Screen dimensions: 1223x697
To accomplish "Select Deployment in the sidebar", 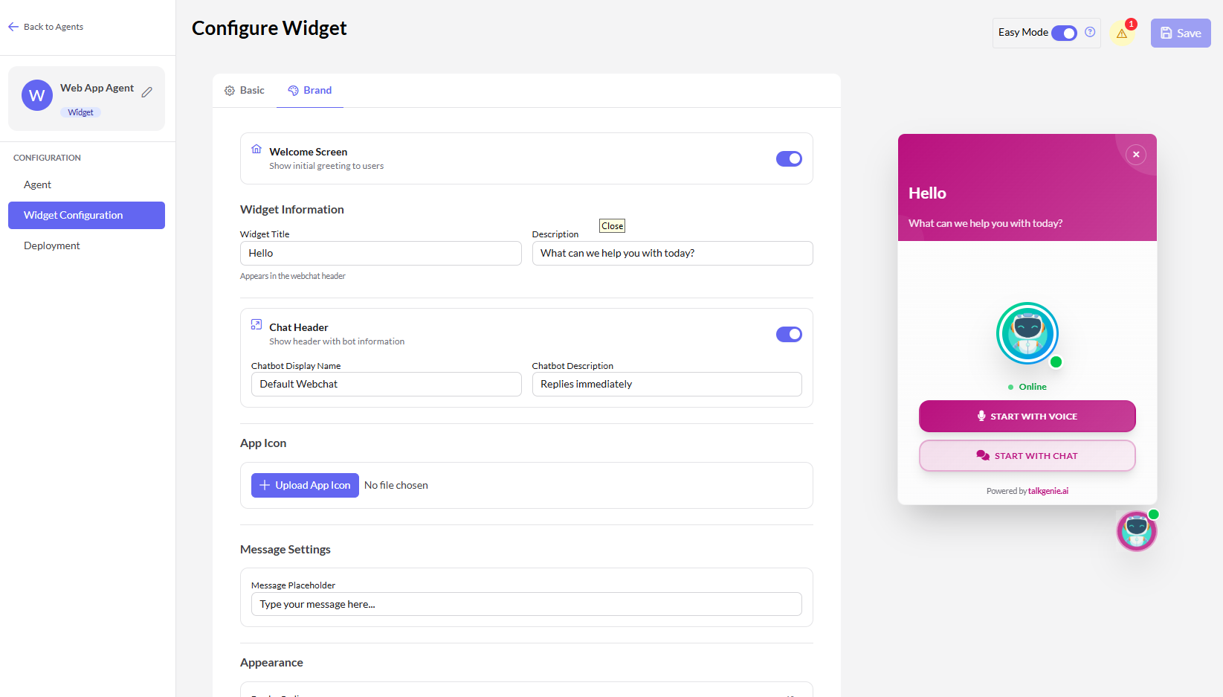I will [x=51, y=245].
